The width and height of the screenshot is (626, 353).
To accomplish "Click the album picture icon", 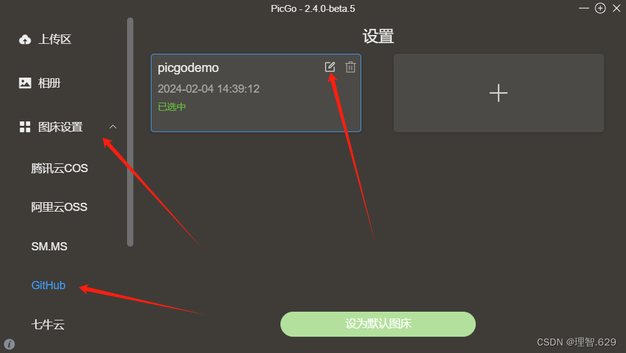I will (x=25, y=83).
